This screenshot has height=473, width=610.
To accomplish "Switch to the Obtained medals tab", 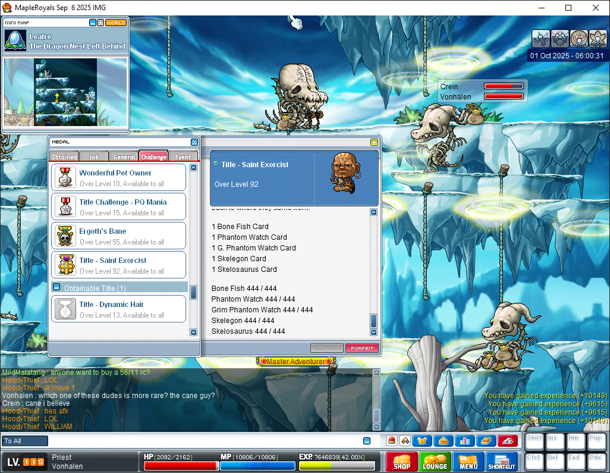I will coord(64,157).
